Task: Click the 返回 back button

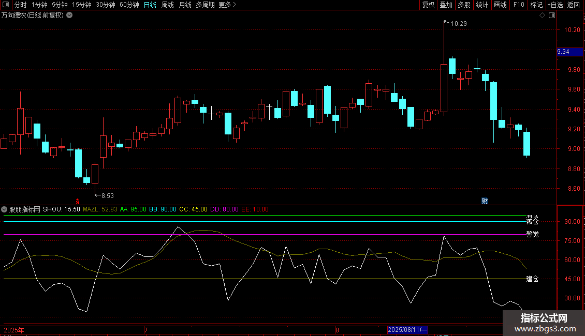Action: pyautogui.click(x=574, y=5)
